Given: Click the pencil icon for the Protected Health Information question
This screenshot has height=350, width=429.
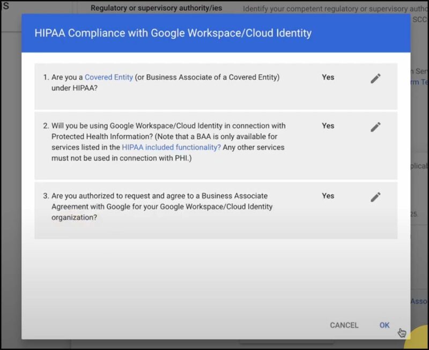Looking at the screenshot, I should point(375,126).
